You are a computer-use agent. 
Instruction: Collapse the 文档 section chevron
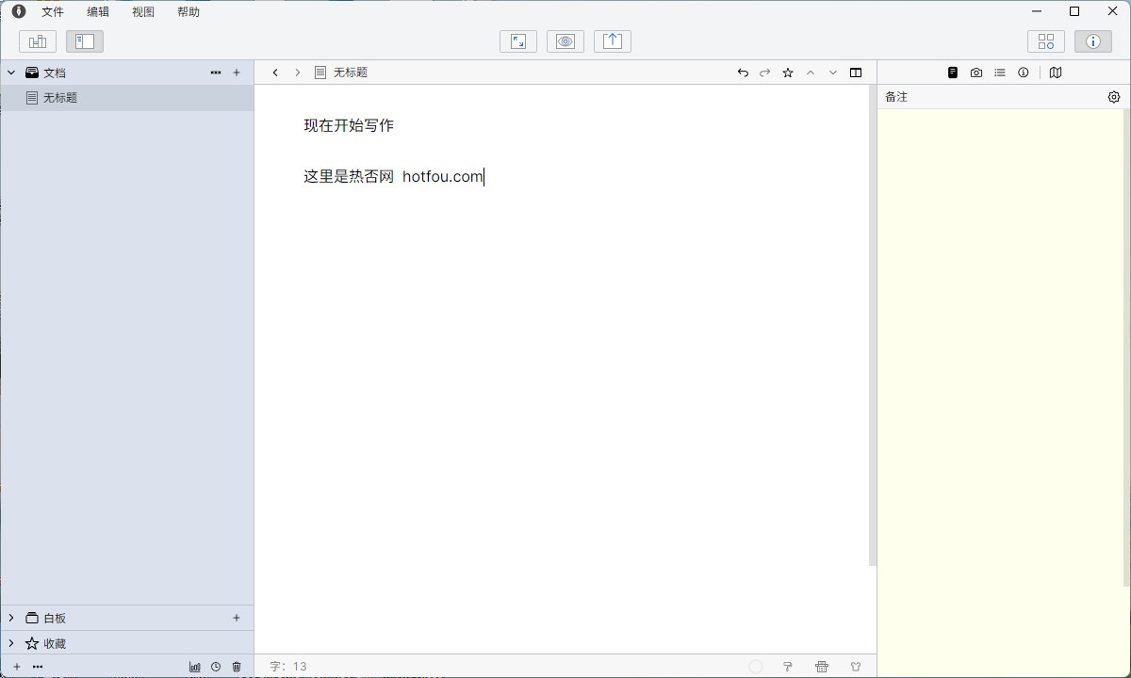pos(11,73)
